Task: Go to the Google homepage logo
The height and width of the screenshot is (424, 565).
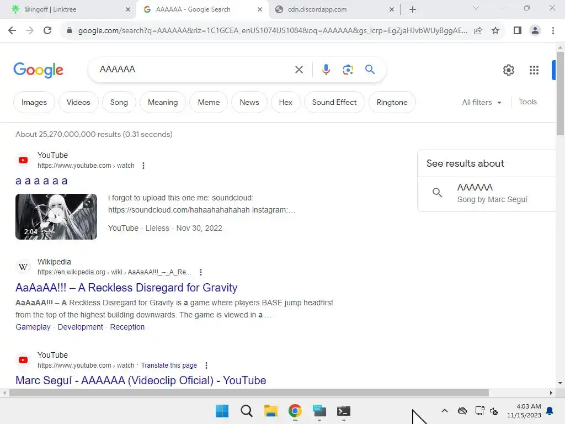Action: coord(38,70)
